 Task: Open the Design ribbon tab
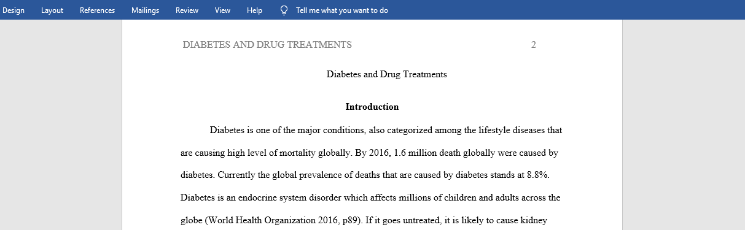coord(14,10)
